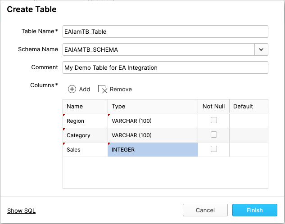Click the Type column header
The image size is (285, 224).
click(153, 106)
